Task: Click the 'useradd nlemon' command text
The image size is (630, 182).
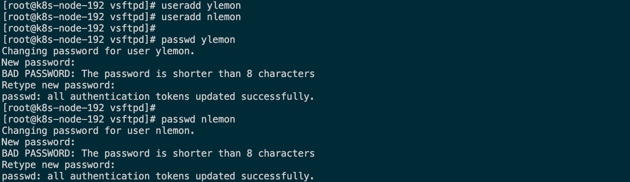Action: [201, 17]
